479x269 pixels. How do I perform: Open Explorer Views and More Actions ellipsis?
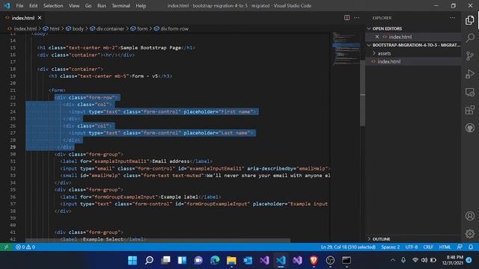[452, 18]
